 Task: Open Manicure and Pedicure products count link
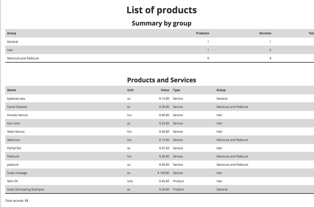(x=208, y=58)
